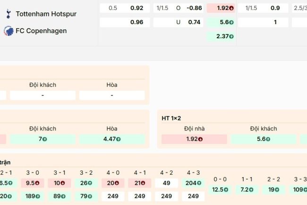Select the 0.96 handicap odds for Copenhagen
307x205 pixels.
point(136,22)
